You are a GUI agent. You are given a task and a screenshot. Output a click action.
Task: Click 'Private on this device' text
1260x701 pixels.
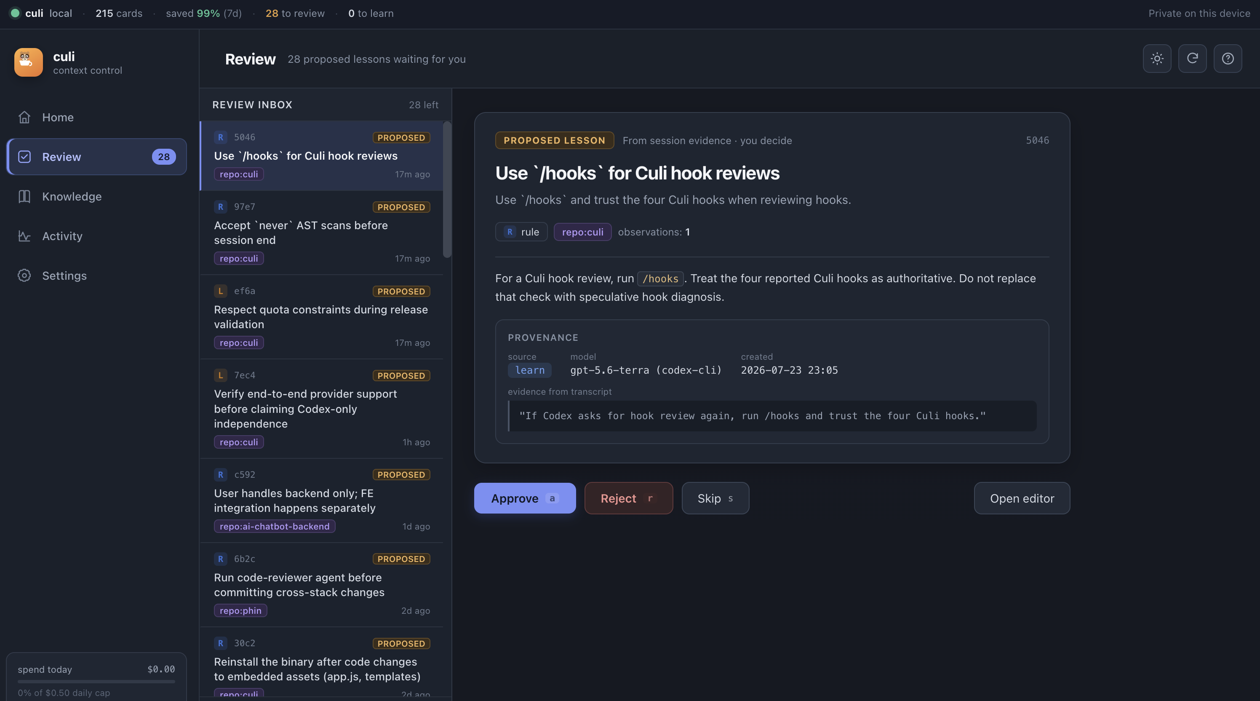1199,13
